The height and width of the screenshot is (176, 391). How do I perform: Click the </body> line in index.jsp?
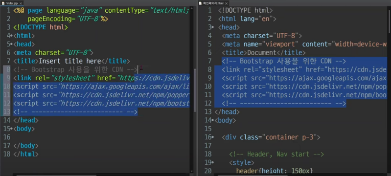[26, 146]
